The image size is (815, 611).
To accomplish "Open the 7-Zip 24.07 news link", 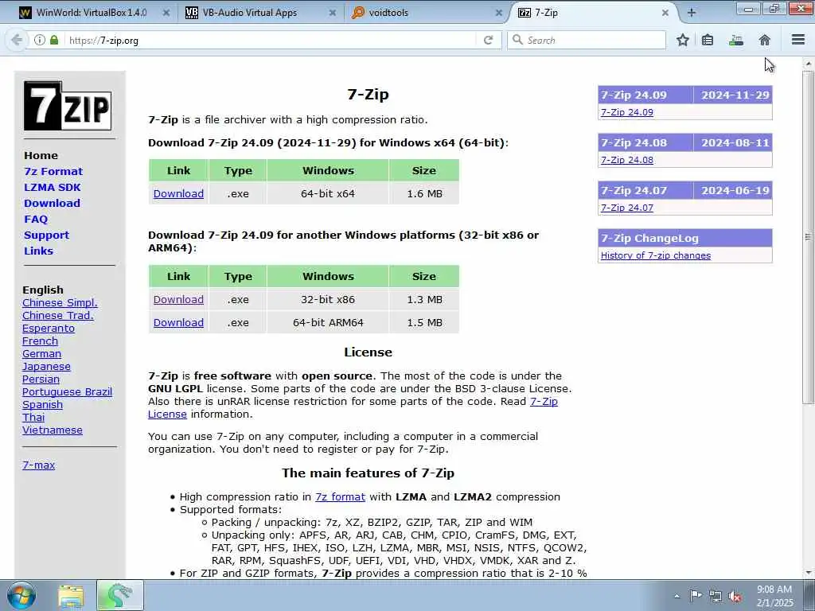I will [x=627, y=208].
